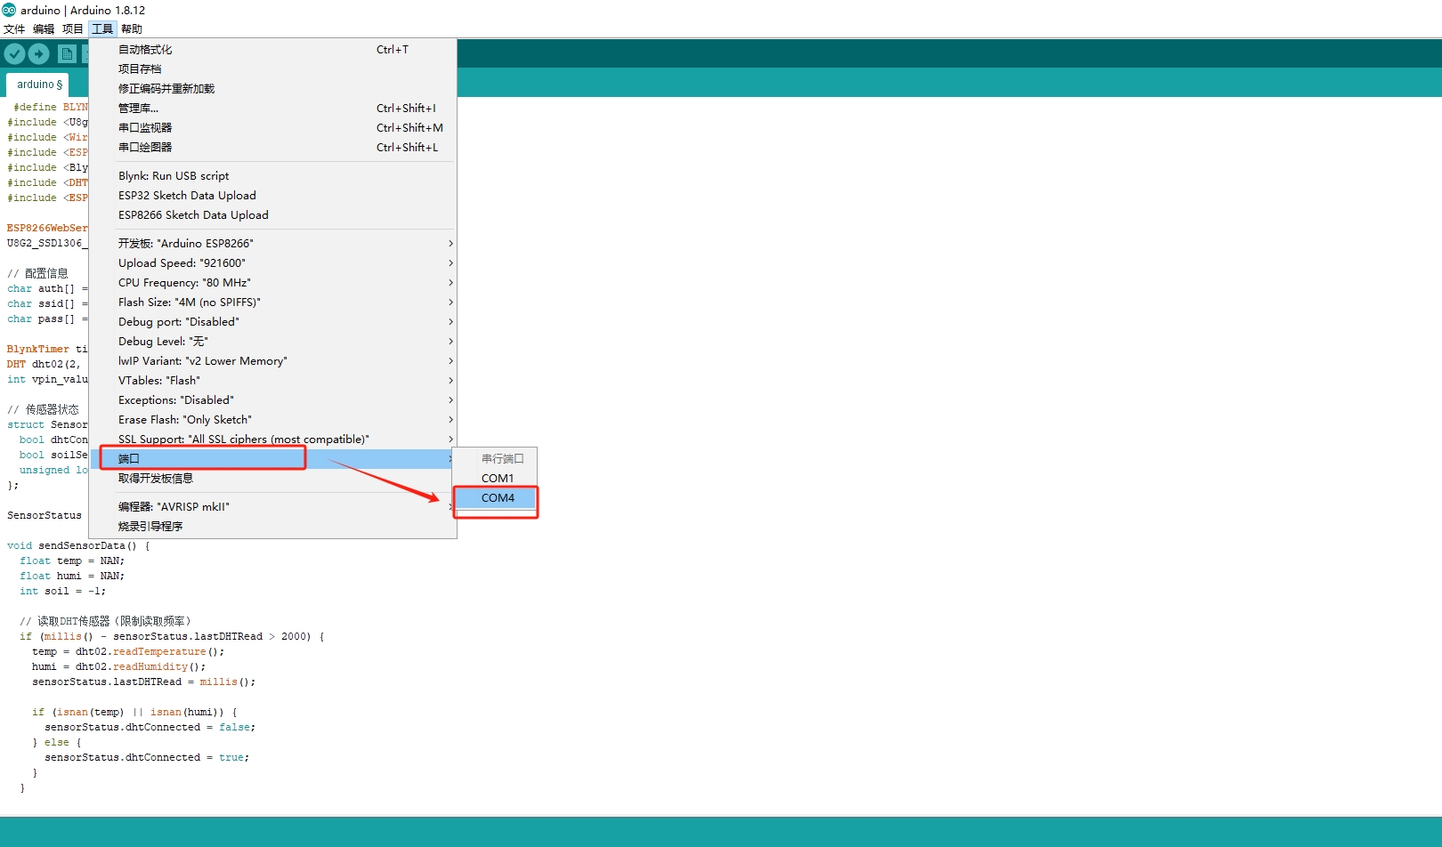Click the 工具 menu
Viewport: 1442px width, 847px height.
102,28
